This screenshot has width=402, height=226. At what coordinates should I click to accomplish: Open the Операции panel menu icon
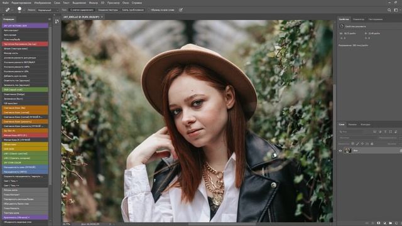coord(50,19)
